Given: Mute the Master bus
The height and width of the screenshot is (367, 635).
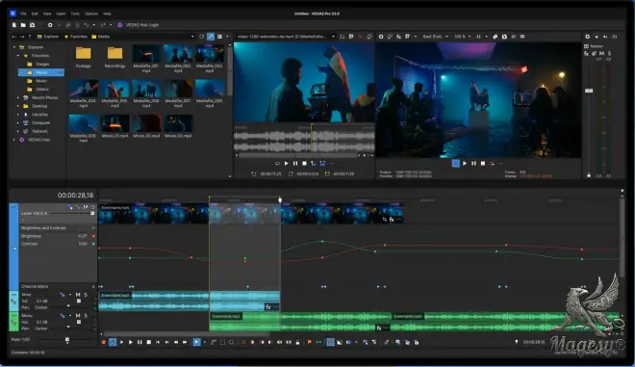Looking at the screenshot, I should click(x=601, y=53).
